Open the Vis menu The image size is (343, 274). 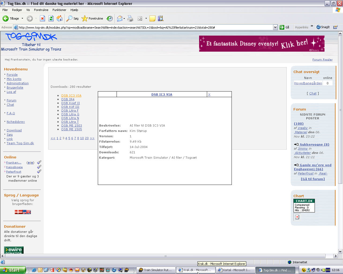[x=28, y=10]
